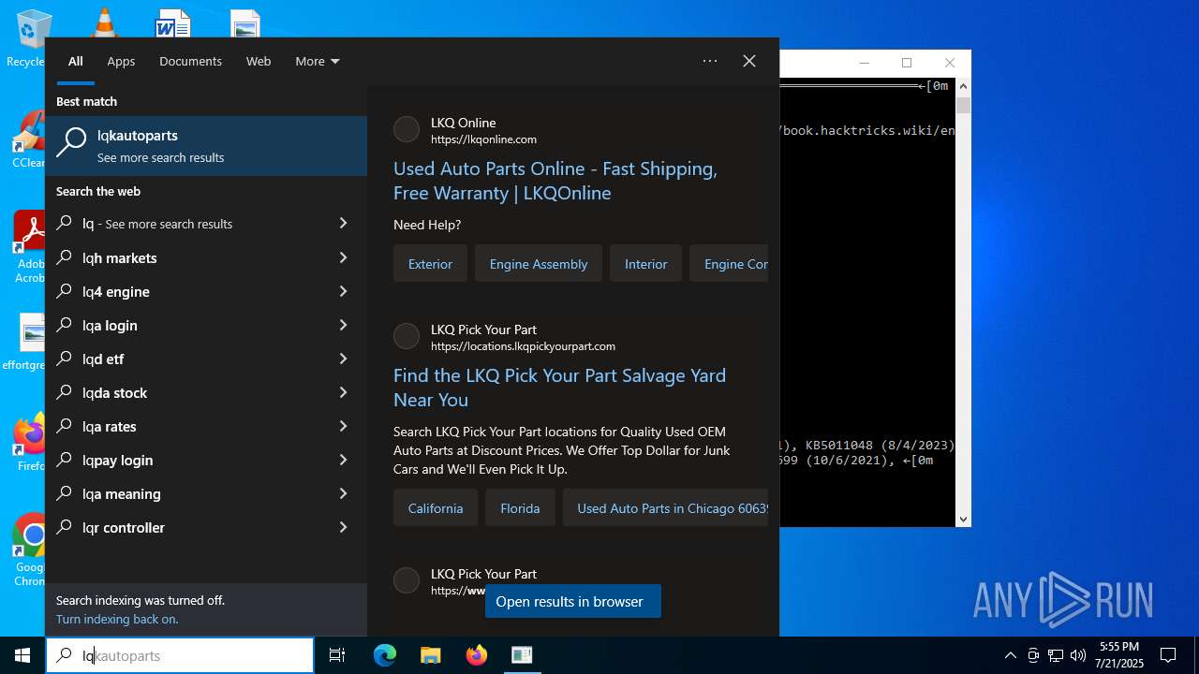Show hidden system tray icons

click(x=1010, y=655)
